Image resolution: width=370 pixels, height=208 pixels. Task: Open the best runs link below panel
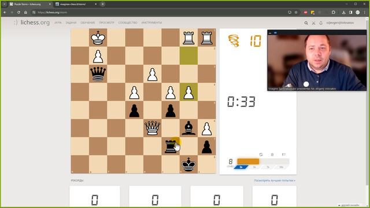coord(275,180)
